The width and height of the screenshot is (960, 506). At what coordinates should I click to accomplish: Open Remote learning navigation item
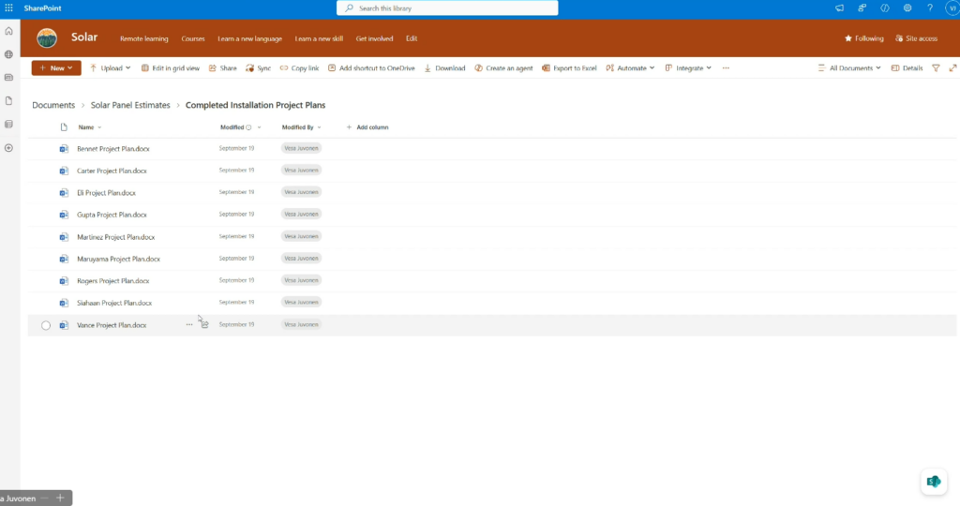point(143,39)
